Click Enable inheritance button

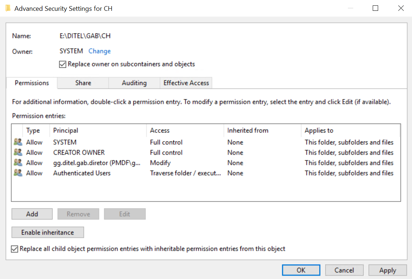click(48, 233)
